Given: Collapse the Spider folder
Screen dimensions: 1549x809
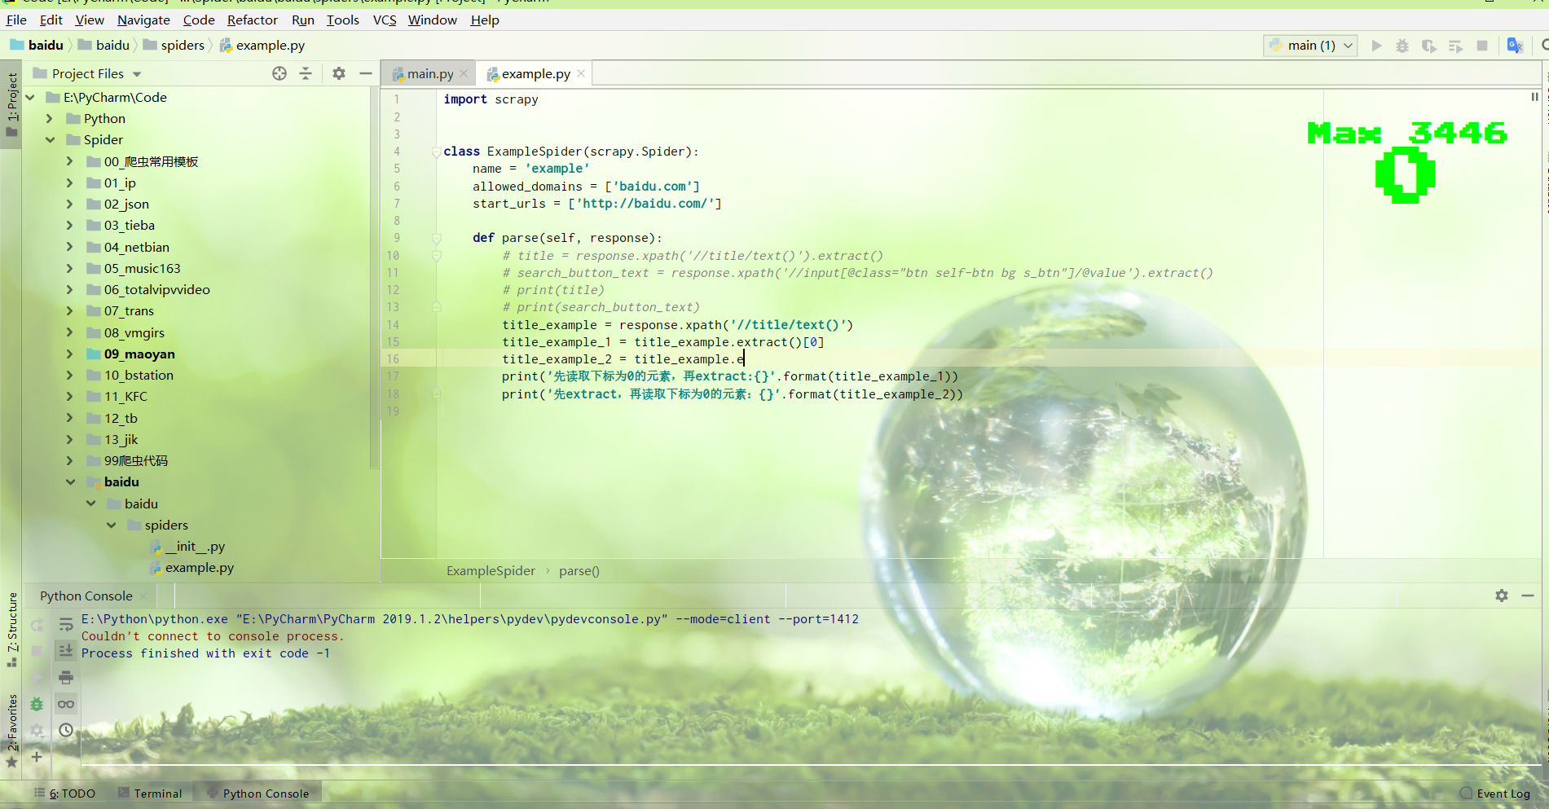Looking at the screenshot, I should click(x=50, y=139).
